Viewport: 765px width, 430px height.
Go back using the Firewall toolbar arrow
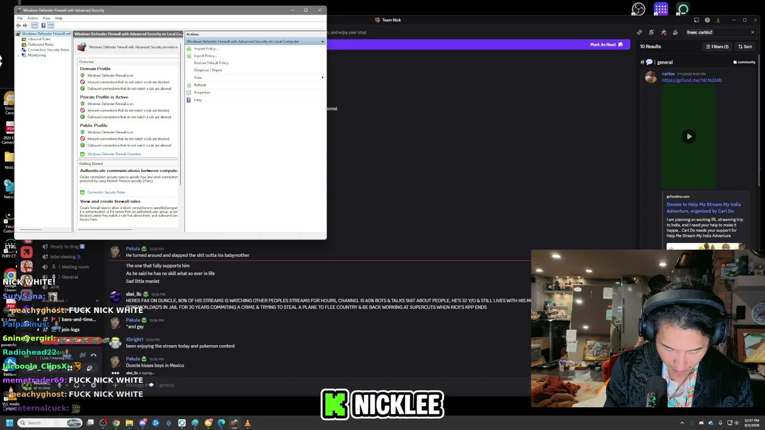point(19,26)
